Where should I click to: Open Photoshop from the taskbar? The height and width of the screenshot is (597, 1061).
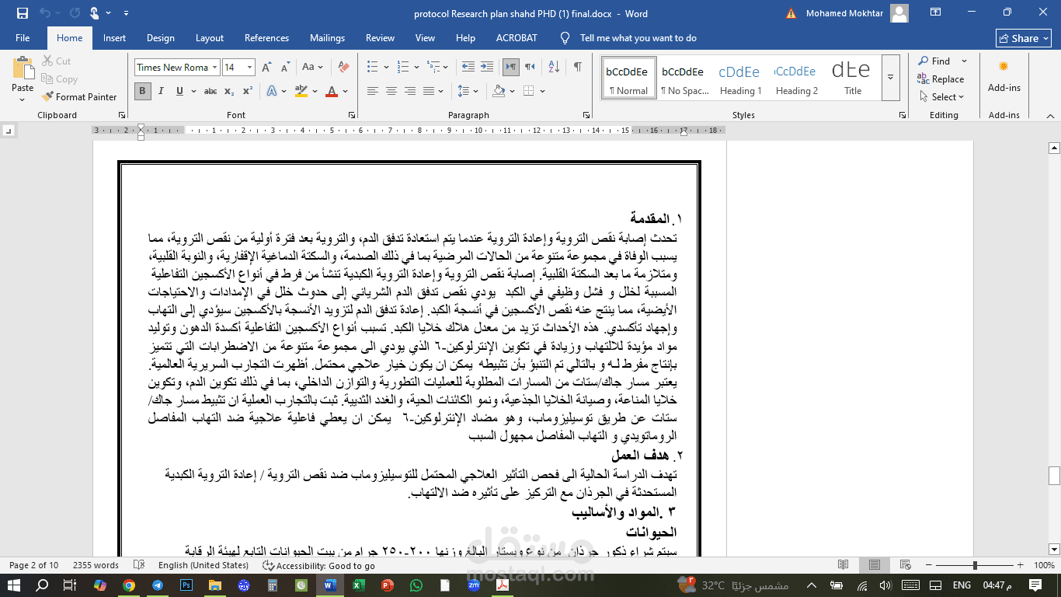186,585
